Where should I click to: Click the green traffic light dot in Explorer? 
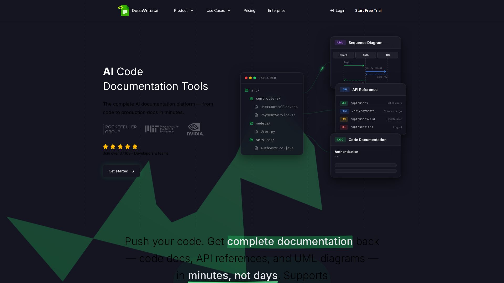[254, 78]
